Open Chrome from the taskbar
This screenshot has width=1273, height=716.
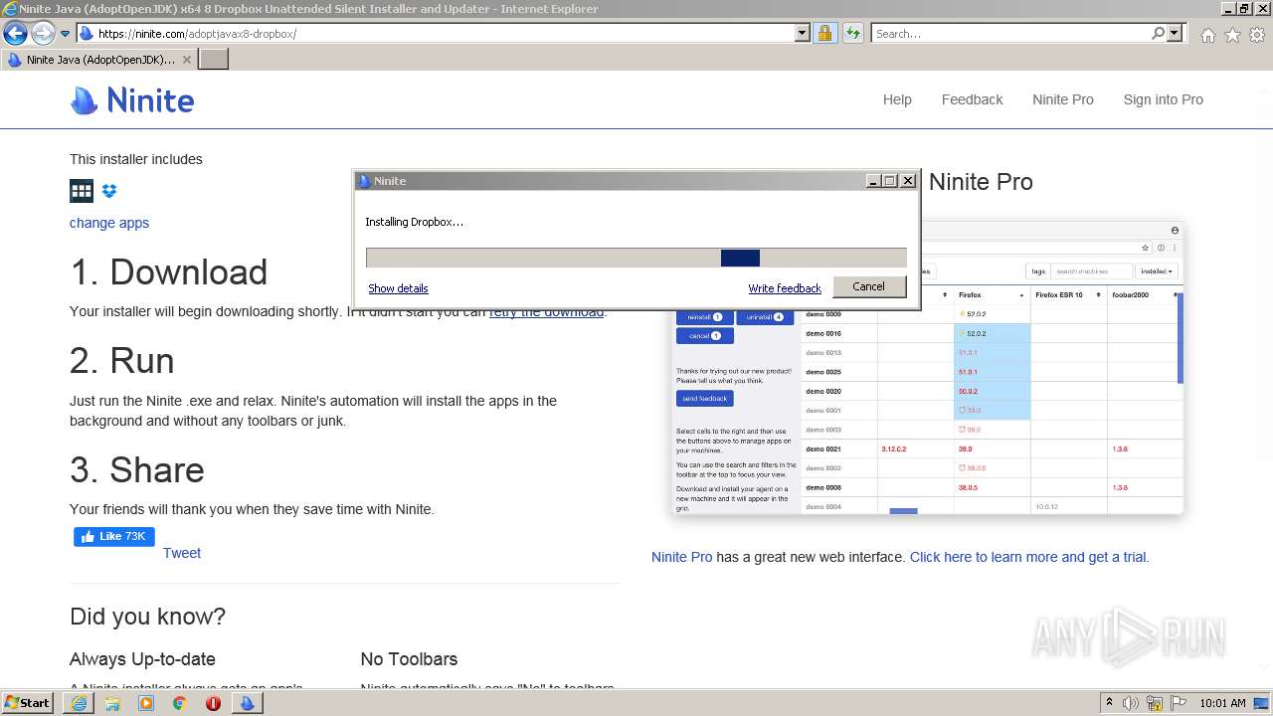(x=180, y=703)
